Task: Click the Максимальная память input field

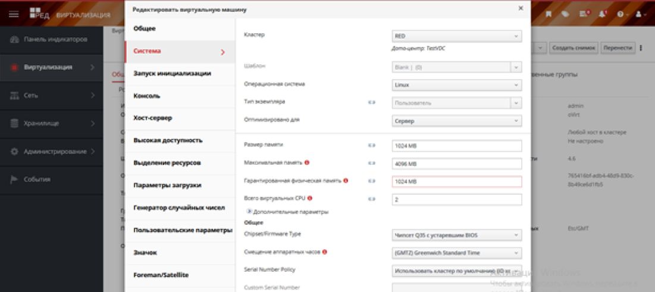Action: [x=456, y=164]
